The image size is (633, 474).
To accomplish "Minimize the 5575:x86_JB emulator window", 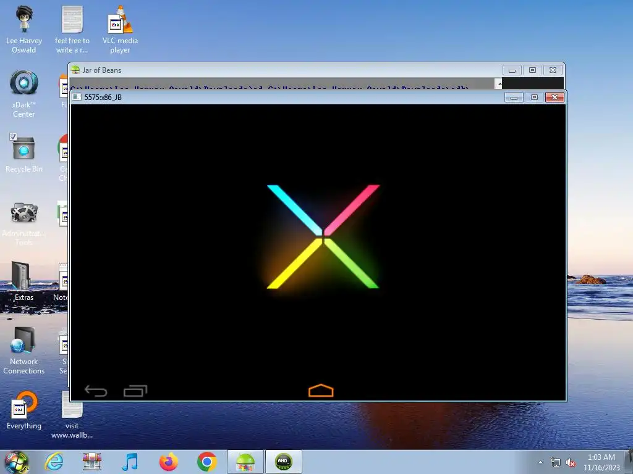I will [514, 98].
